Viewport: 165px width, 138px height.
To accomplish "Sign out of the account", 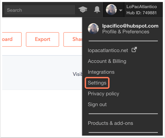I will [x=97, y=104].
